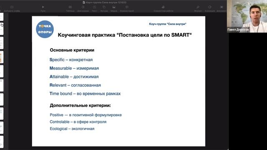Select the header text Коуч-группа "Сила внутри"
Viewport: 267px width, 150px height.
(x=168, y=24)
